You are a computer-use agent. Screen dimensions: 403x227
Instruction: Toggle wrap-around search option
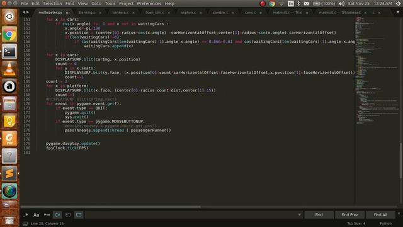[x=57, y=214]
